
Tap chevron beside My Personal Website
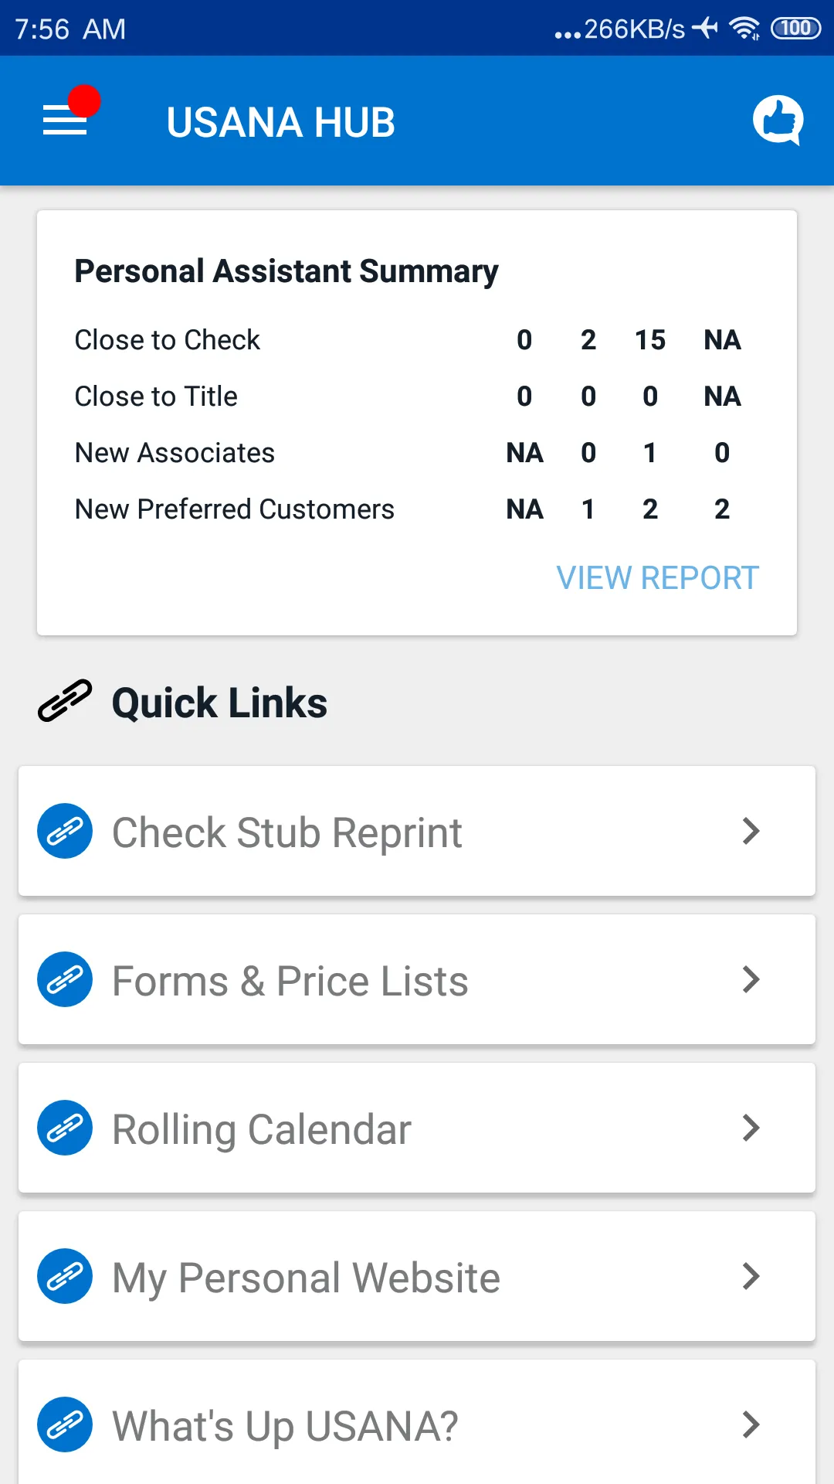pyautogui.click(x=751, y=1276)
